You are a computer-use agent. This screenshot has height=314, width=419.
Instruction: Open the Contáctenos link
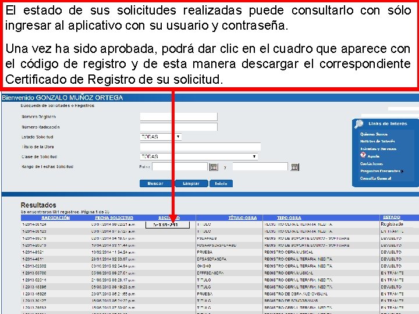tap(371, 163)
